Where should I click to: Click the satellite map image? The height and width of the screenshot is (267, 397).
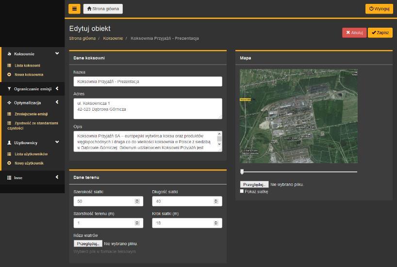[299, 116]
